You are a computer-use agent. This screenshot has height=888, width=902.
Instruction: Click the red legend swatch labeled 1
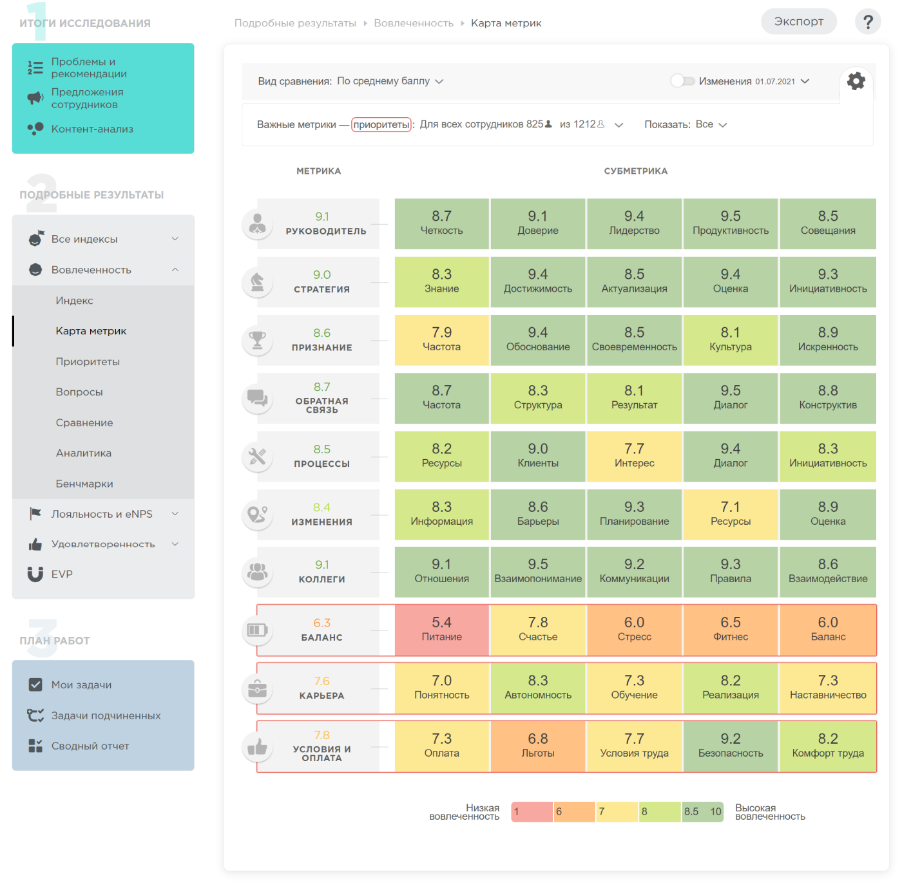click(x=532, y=811)
